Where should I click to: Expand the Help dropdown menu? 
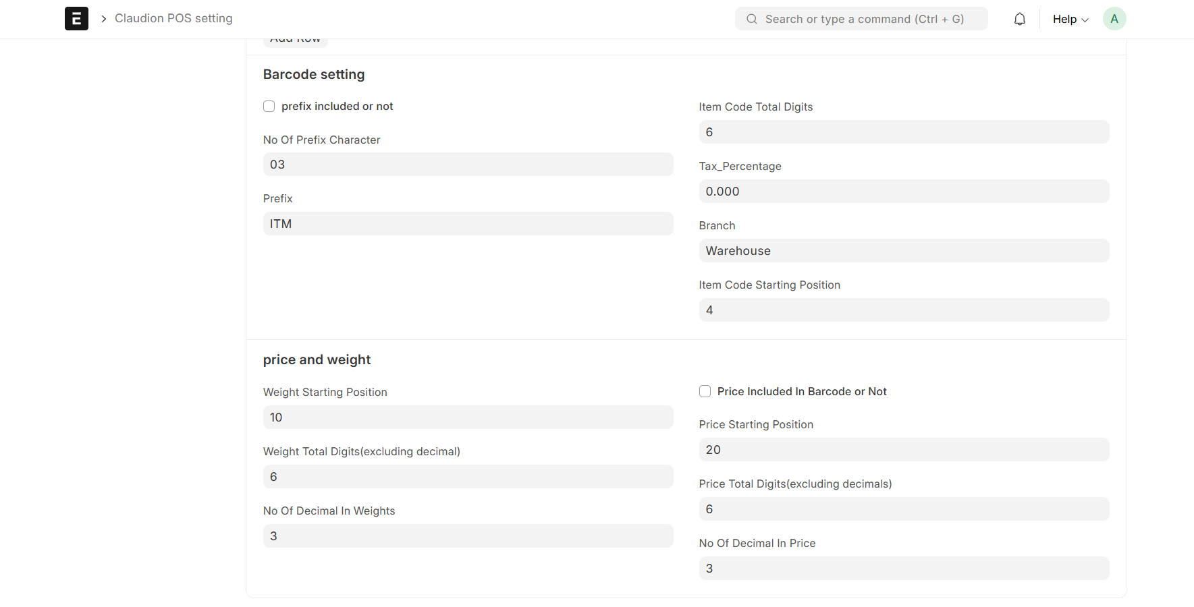[1070, 19]
